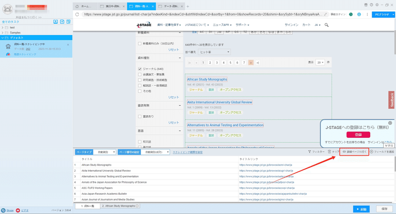Expand the Samples folder in task tree
The height and width of the screenshot is (214, 396).
[x=2, y=33]
